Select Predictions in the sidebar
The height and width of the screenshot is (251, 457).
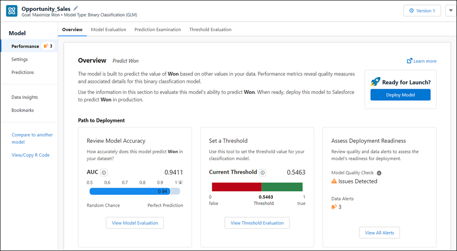(22, 72)
